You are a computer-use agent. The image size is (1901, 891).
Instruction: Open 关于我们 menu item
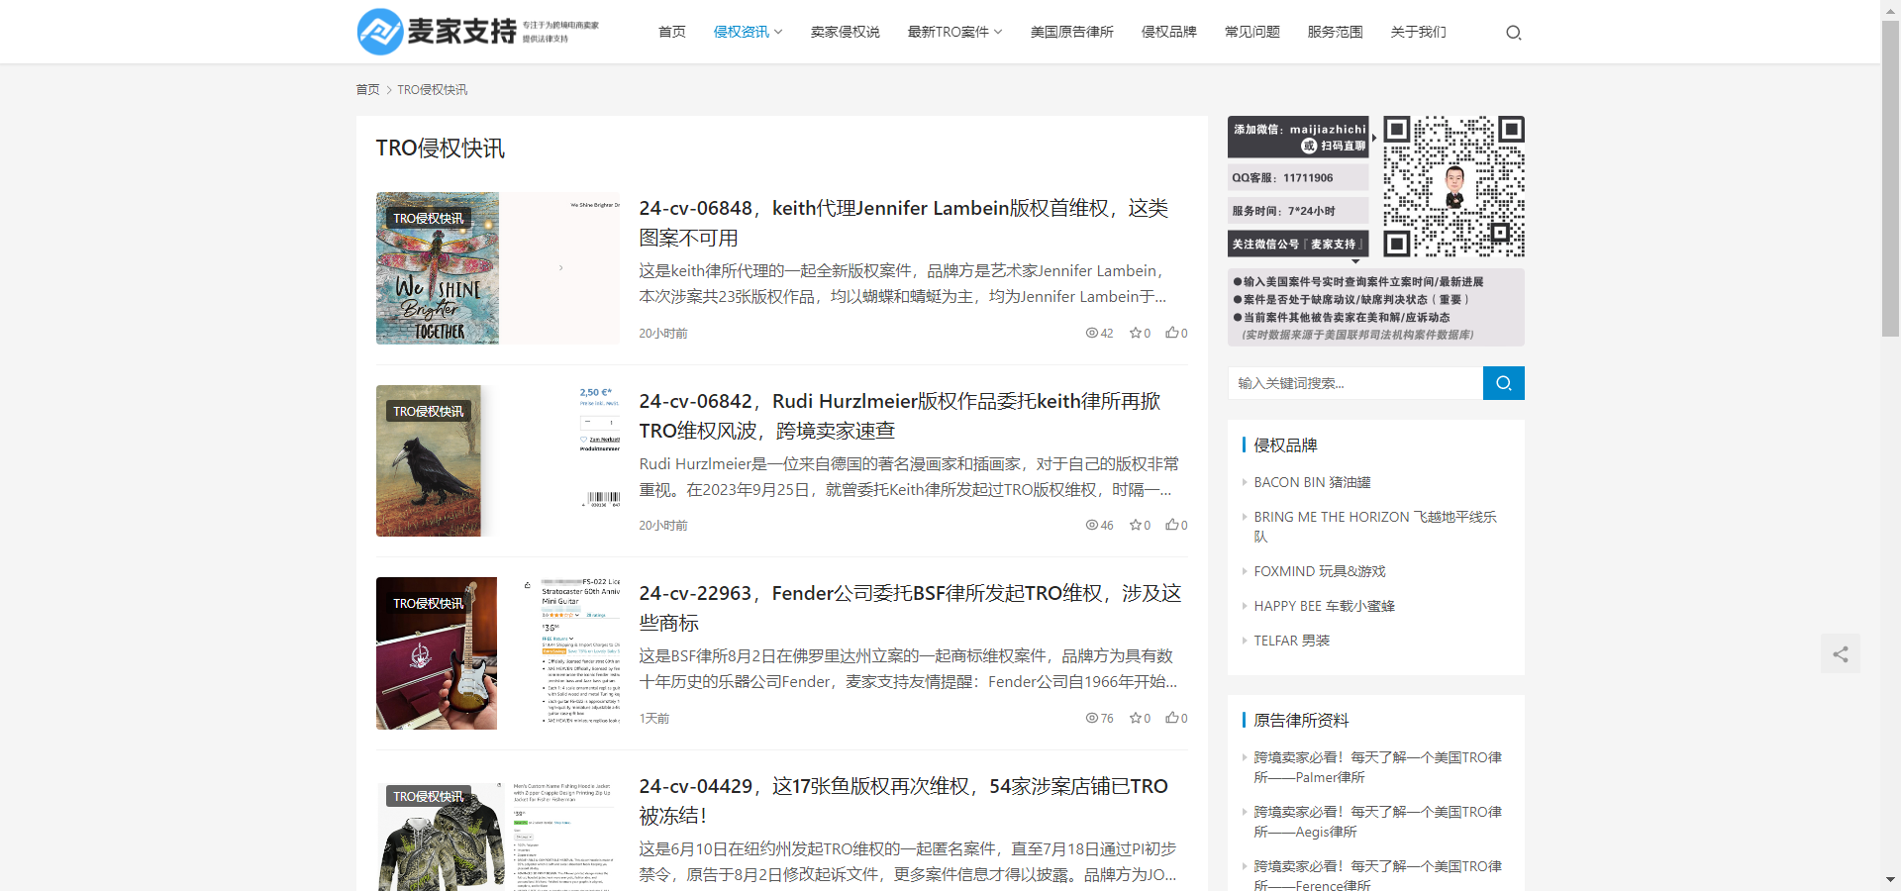1419,32
